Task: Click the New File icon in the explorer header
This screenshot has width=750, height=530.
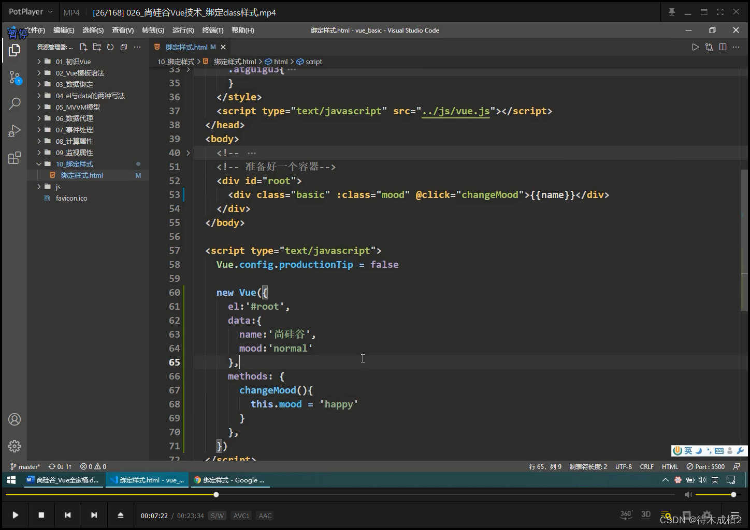Action: point(83,47)
